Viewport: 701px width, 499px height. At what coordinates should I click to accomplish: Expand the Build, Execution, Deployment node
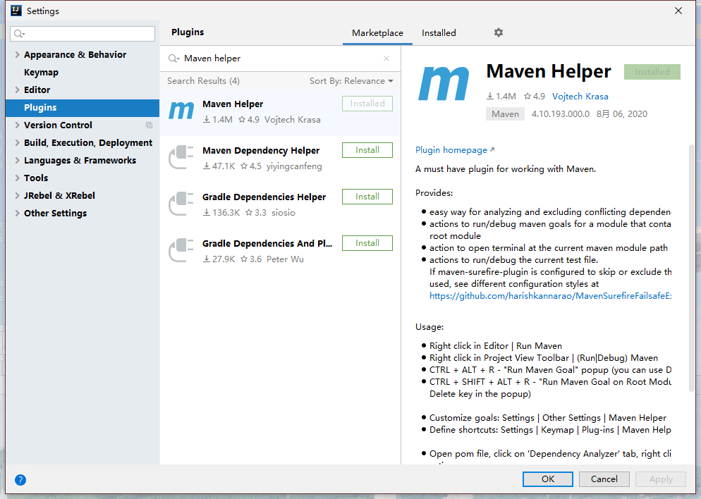(17, 143)
